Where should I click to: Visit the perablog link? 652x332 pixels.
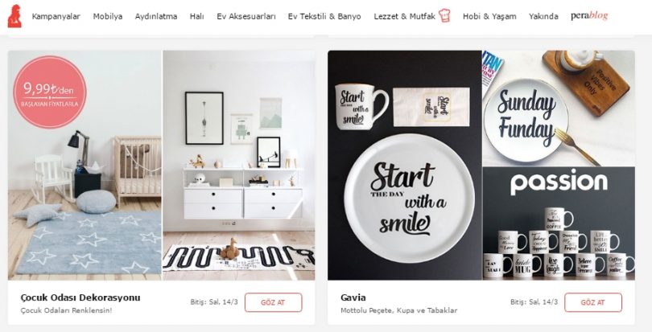point(589,16)
